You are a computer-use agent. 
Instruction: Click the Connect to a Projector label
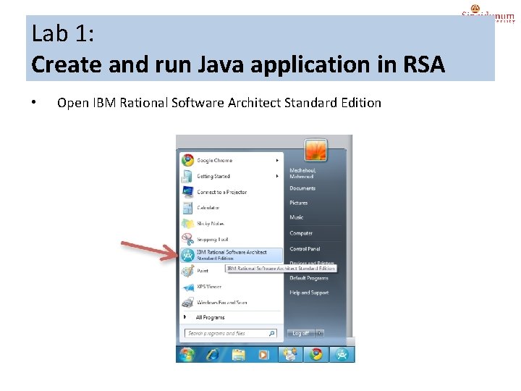click(221, 192)
